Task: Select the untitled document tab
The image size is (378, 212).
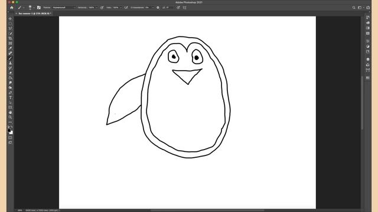Action: point(35,14)
